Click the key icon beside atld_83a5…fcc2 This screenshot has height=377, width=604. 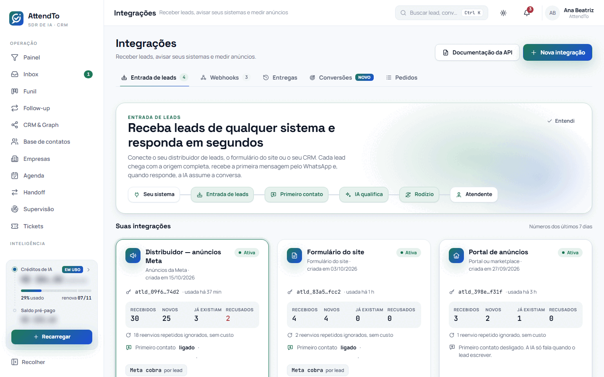[x=290, y=292]
